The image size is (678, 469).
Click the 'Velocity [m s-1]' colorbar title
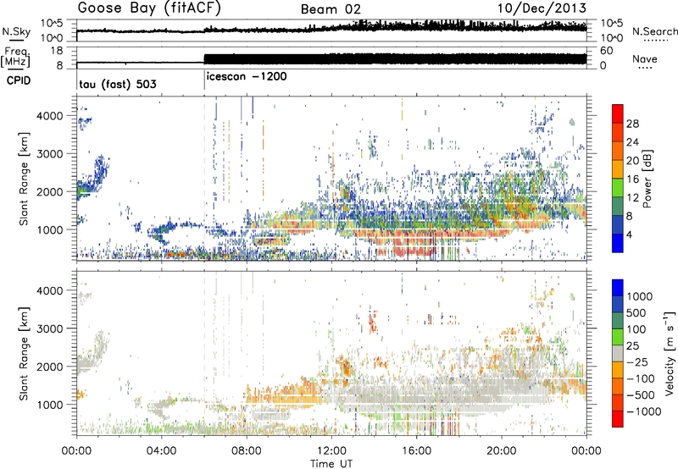click(670, 353)
